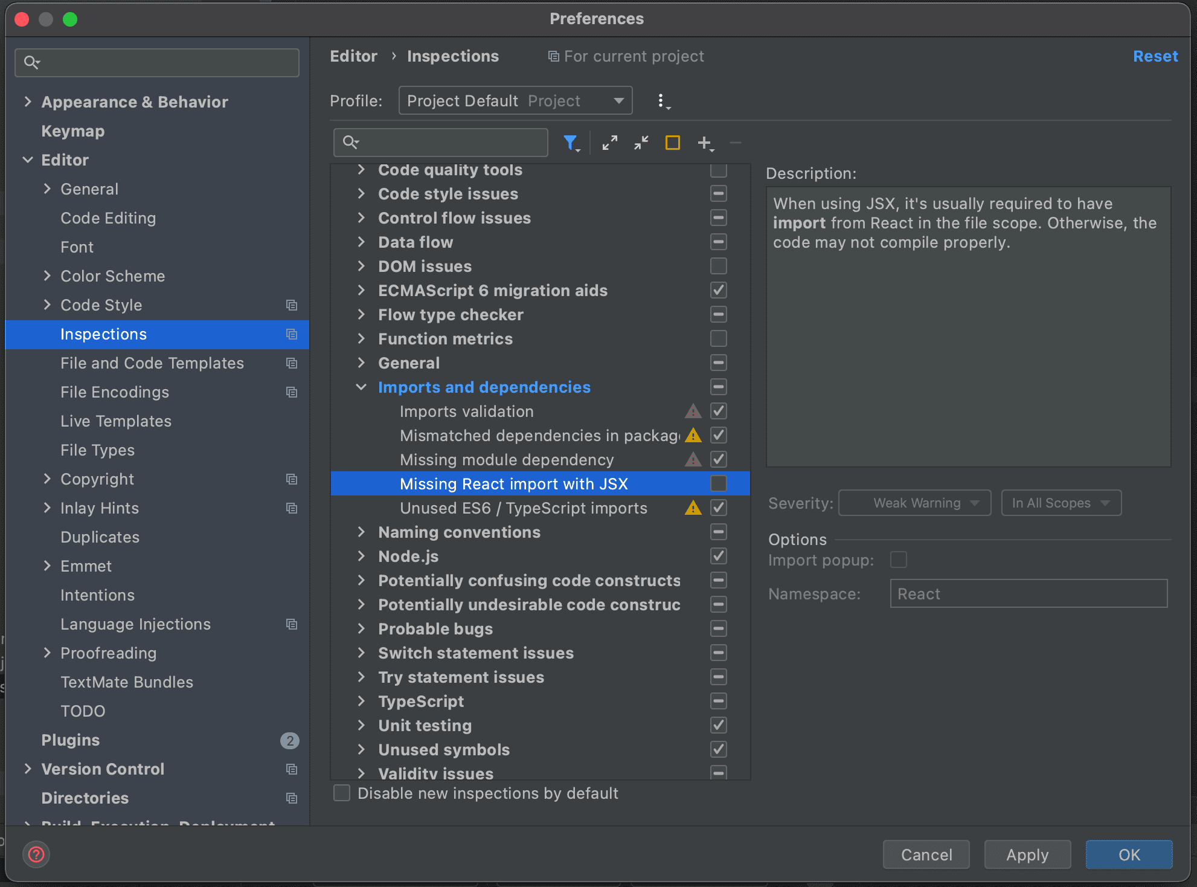Select Live Templates in the sidebar

[x=116, y=421]
